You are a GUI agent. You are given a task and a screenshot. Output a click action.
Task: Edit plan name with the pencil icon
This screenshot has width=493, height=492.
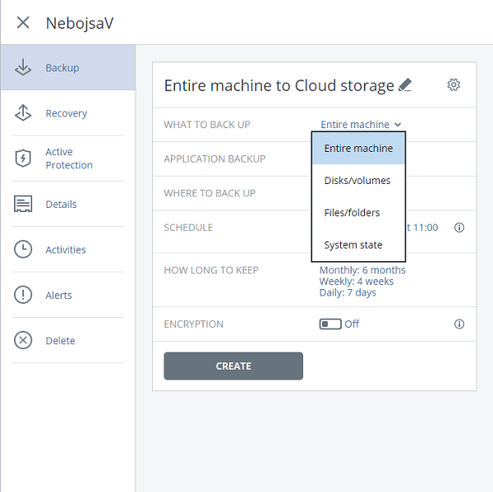405,85
